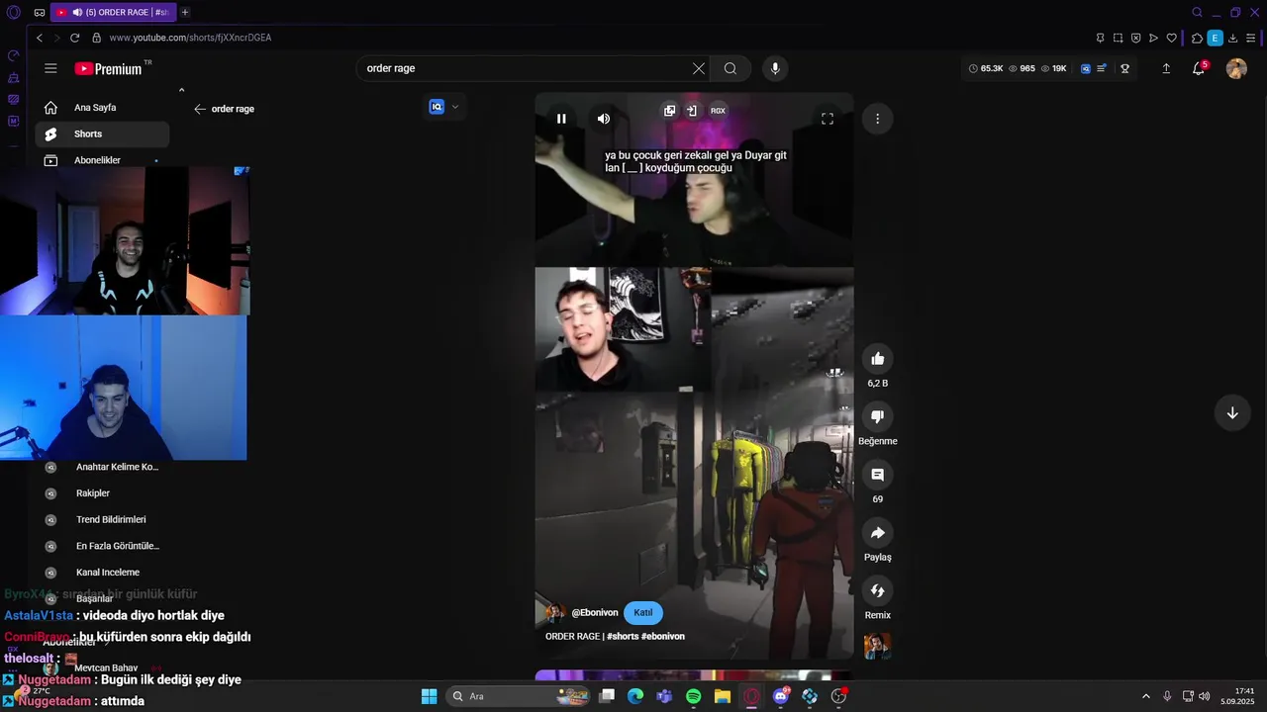This screenshot has width=1267, height=712.
Task: Open Opera easy setup sliders icon
Action: pos(1251,38)
